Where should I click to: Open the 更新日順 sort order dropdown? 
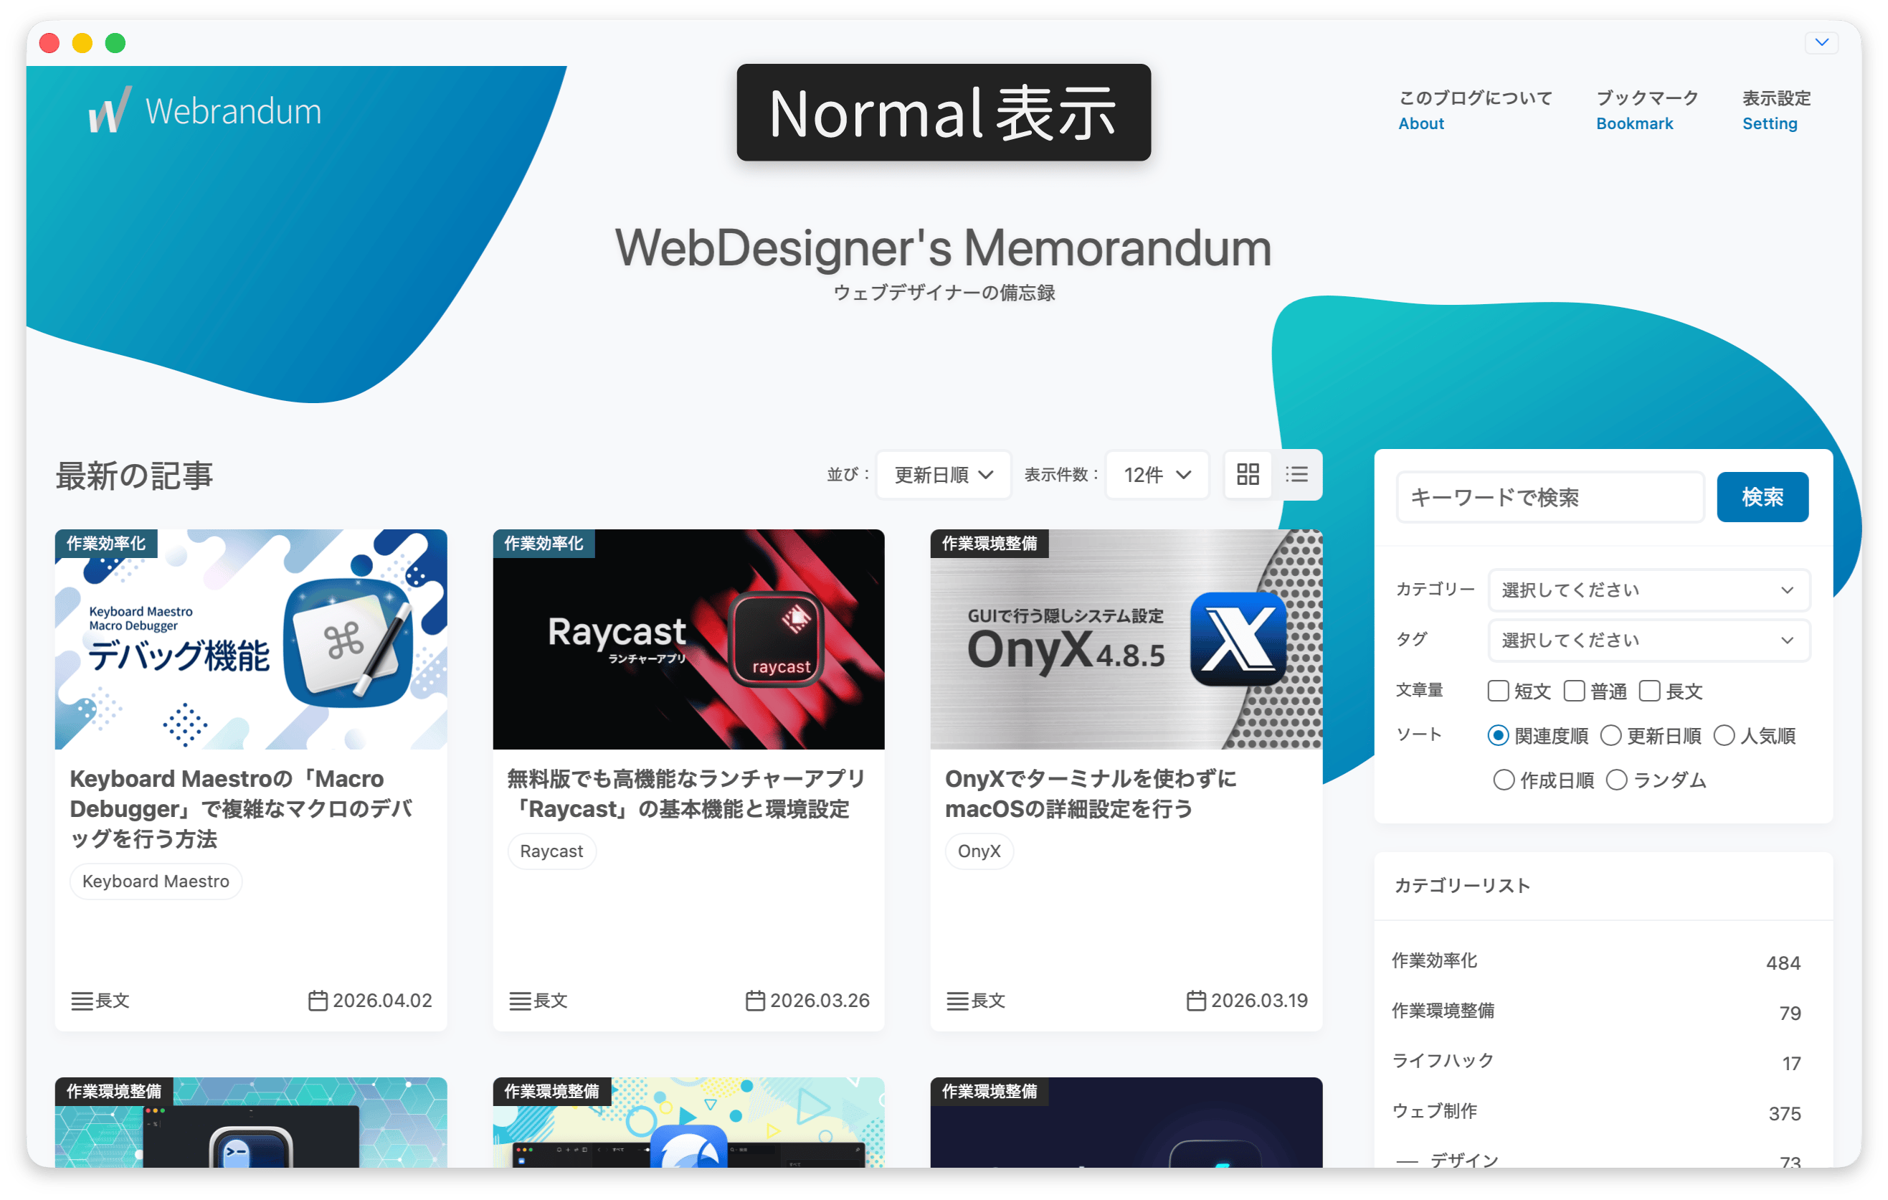(943, 475)
